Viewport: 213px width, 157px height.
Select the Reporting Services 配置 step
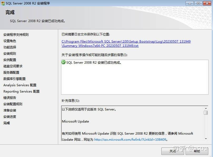coord(21,91)
